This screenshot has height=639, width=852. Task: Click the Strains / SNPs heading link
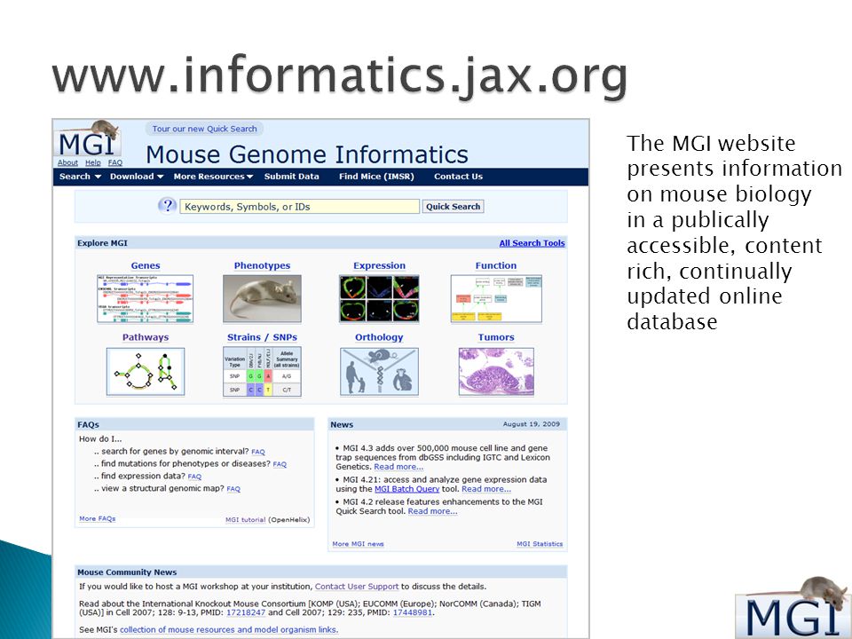click(x=262, y=337)
